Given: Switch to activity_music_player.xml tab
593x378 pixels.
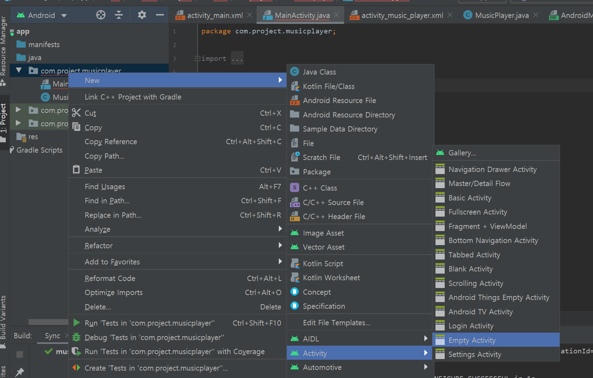Looking at the screenshot, I should point(402,15).
